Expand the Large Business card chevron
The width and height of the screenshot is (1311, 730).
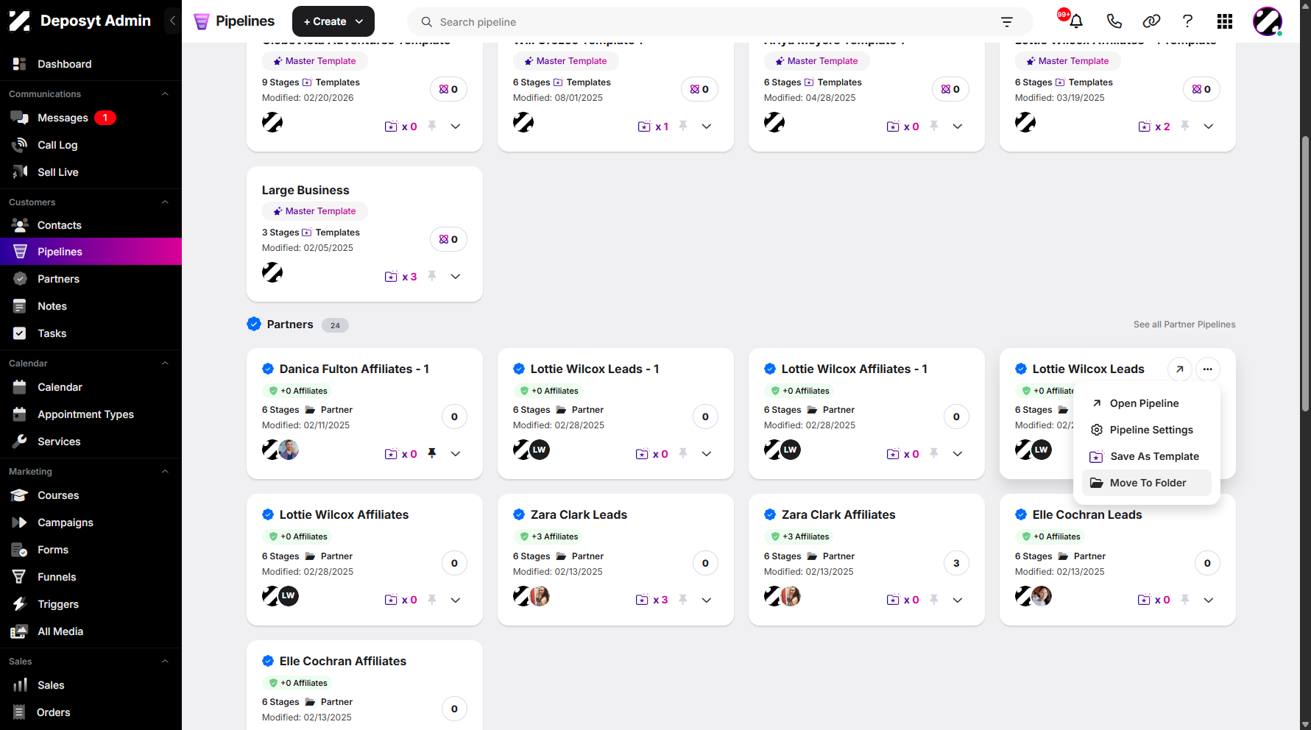[456, 277]
